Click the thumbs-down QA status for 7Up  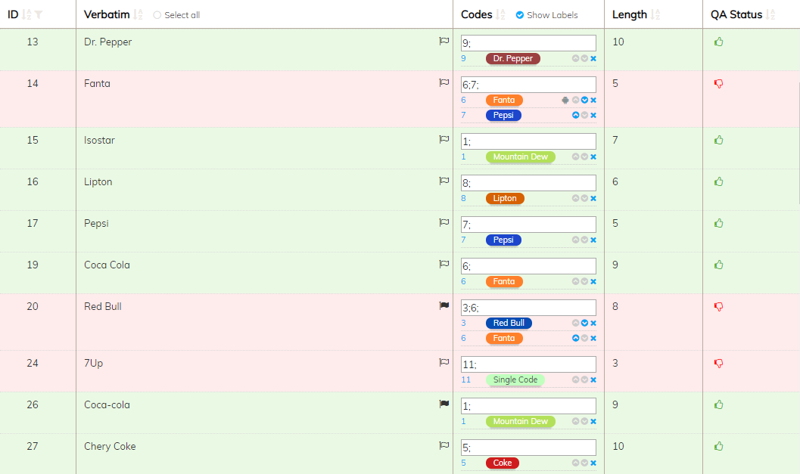[719, 364]
